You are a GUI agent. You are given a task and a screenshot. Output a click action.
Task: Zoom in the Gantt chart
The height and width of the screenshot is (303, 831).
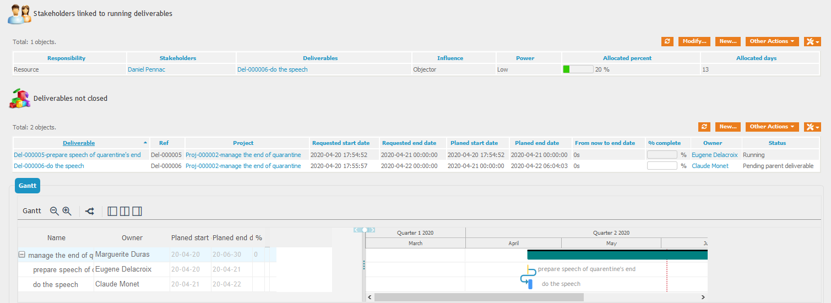click(67, 211)
